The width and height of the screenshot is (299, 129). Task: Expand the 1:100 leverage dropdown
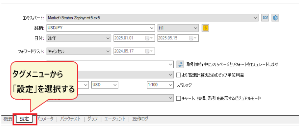[160, 85]
